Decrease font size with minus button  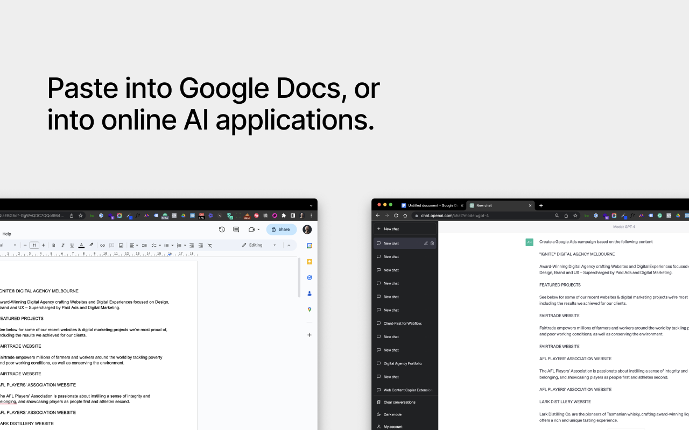pyautogui.click(x=25, y=245)
